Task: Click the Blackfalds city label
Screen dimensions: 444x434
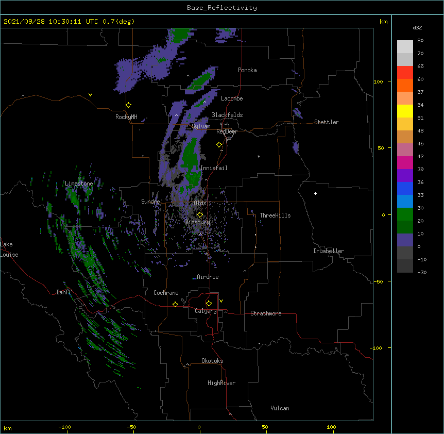Action: pyautogui.click(x=227, y=115)
